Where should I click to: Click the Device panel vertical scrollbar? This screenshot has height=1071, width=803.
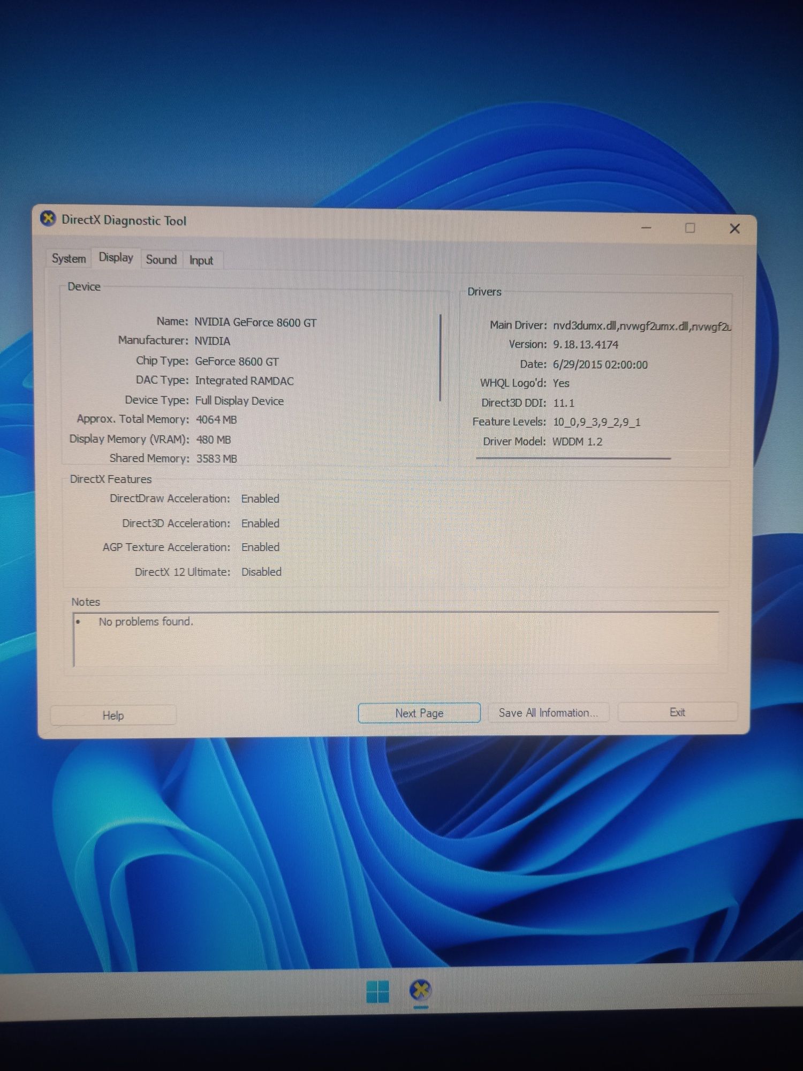coord(440,358)
